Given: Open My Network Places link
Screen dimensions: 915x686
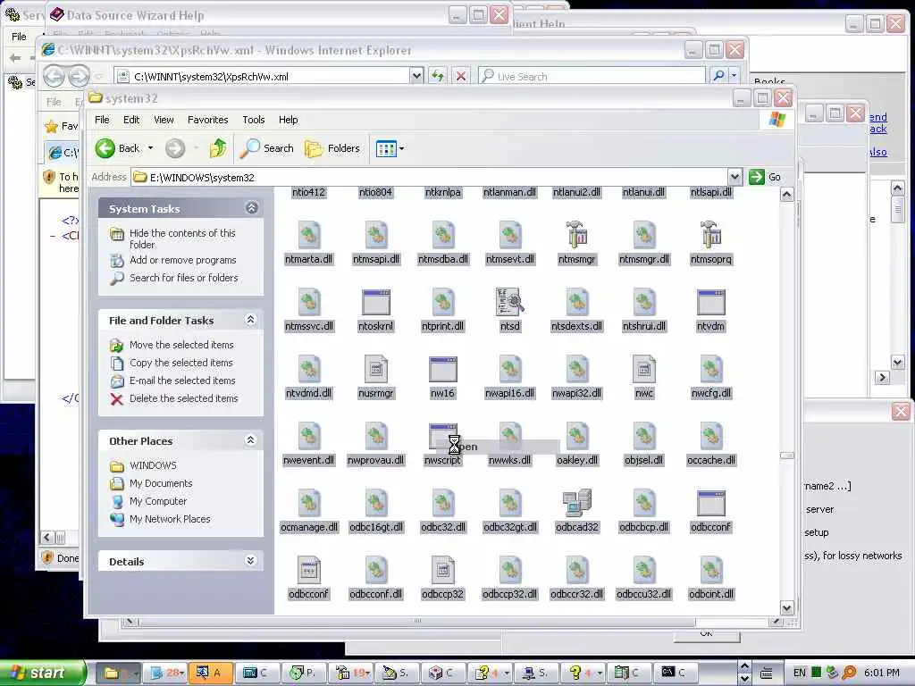Looking at the screenshot, I should tap(170, 519).
